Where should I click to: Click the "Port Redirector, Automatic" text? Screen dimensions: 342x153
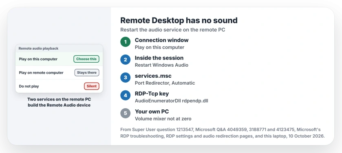[165, 83]
